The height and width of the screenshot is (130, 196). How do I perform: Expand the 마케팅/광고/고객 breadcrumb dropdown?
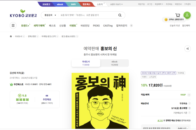[x=57, y=36]
